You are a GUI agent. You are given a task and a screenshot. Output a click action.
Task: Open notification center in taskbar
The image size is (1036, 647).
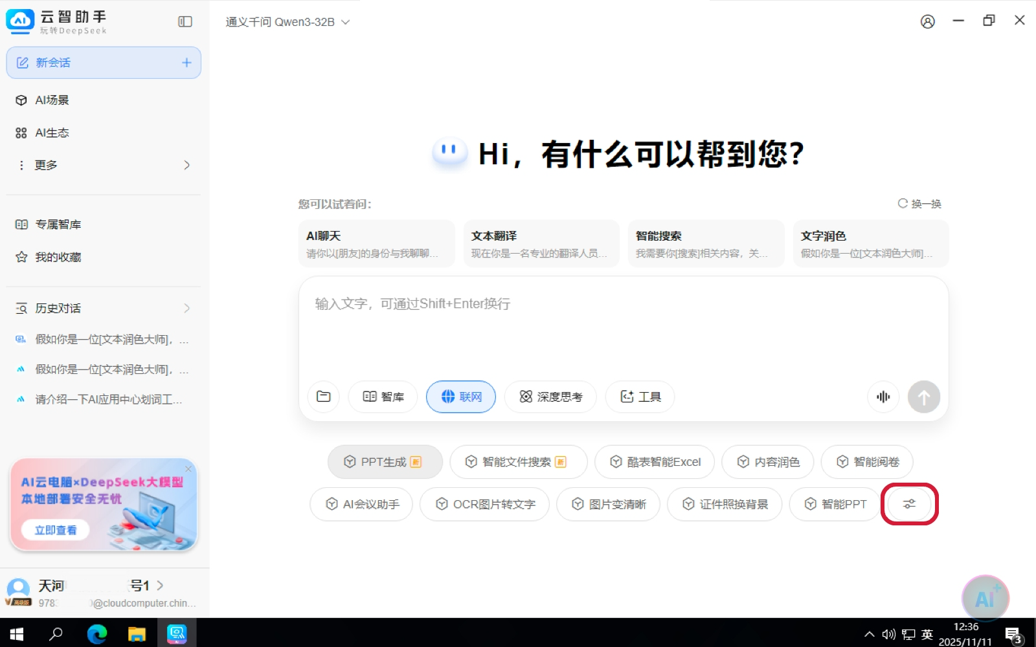(1014, 635)
